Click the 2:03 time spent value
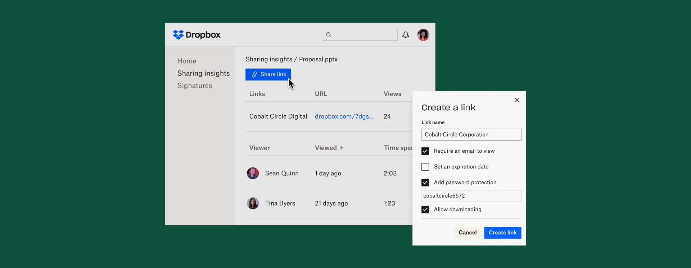The height and width of the screenshot is (268, 691). click(390, 173)
